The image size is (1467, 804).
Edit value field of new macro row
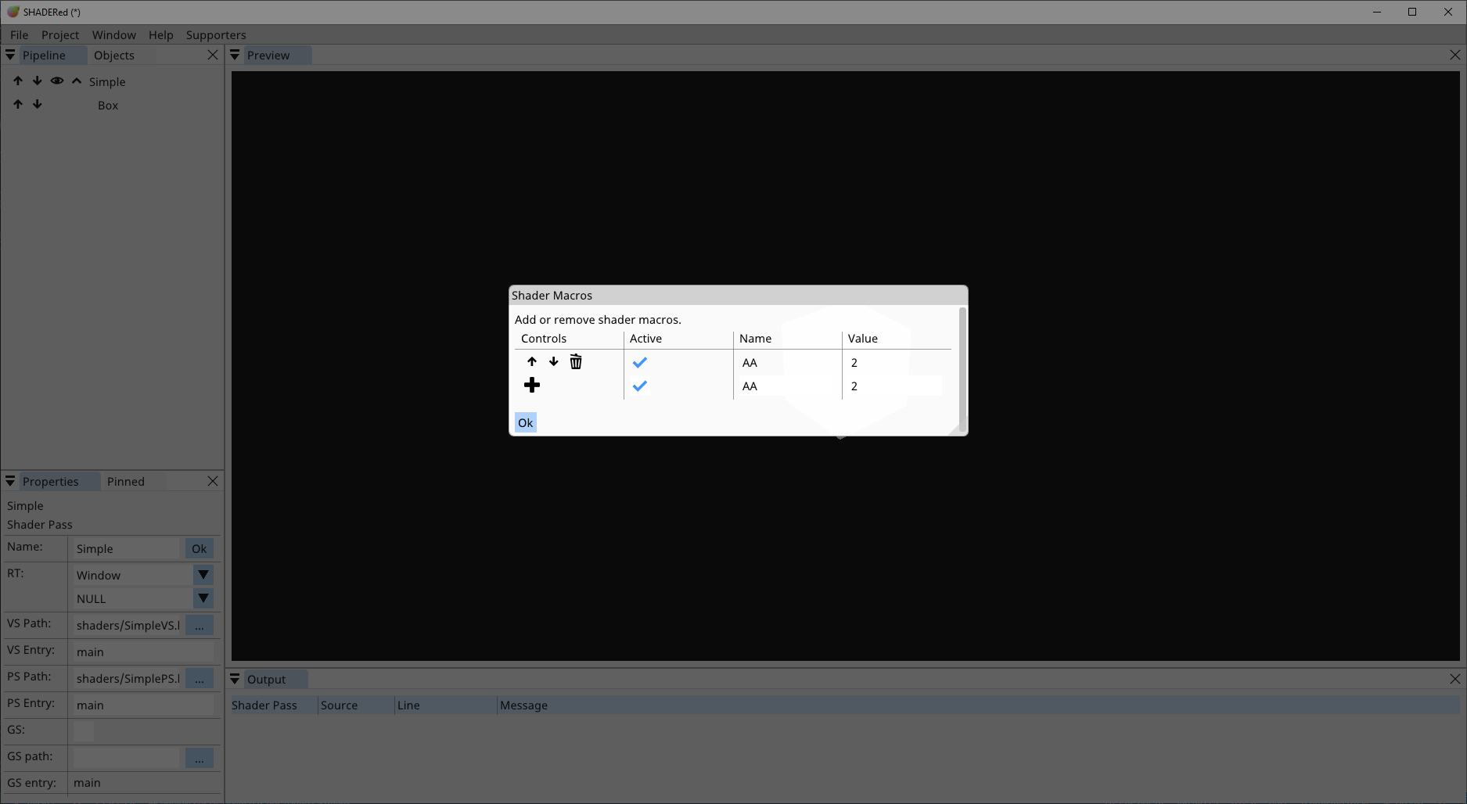coord(895,386)
